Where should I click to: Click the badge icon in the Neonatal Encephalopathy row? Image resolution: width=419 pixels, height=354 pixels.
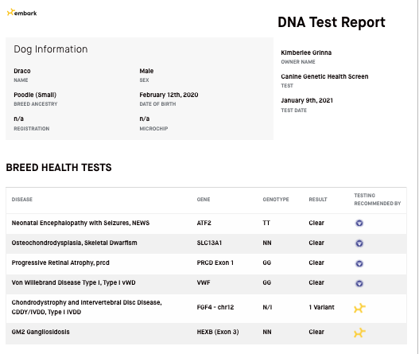359,223
